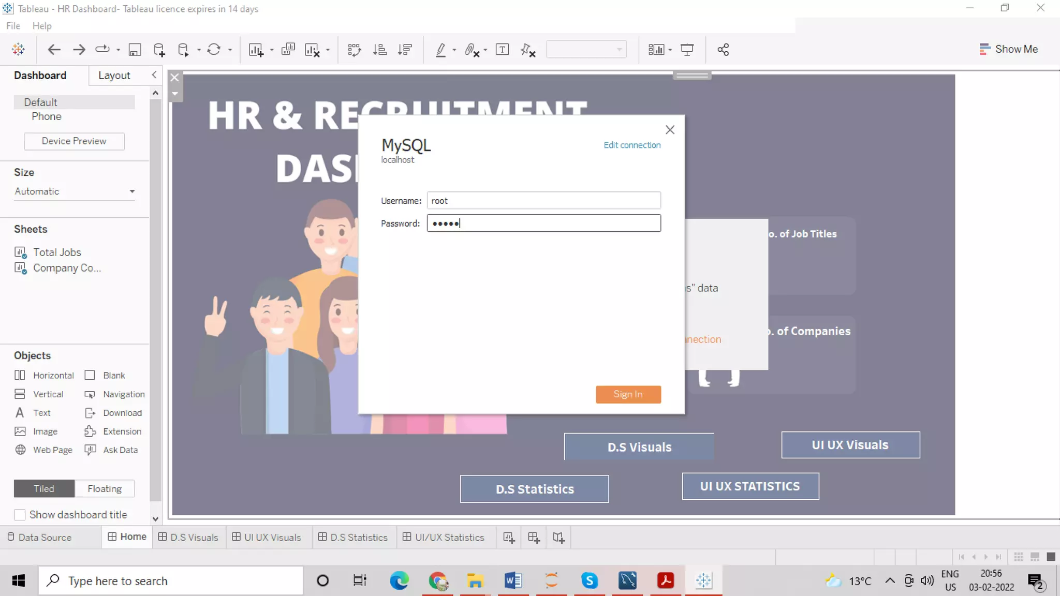Image resolution: width=1060 pixels, height=596 pixels.
Task: Click the Show/Hide cards icon
Action: (656, 49)
